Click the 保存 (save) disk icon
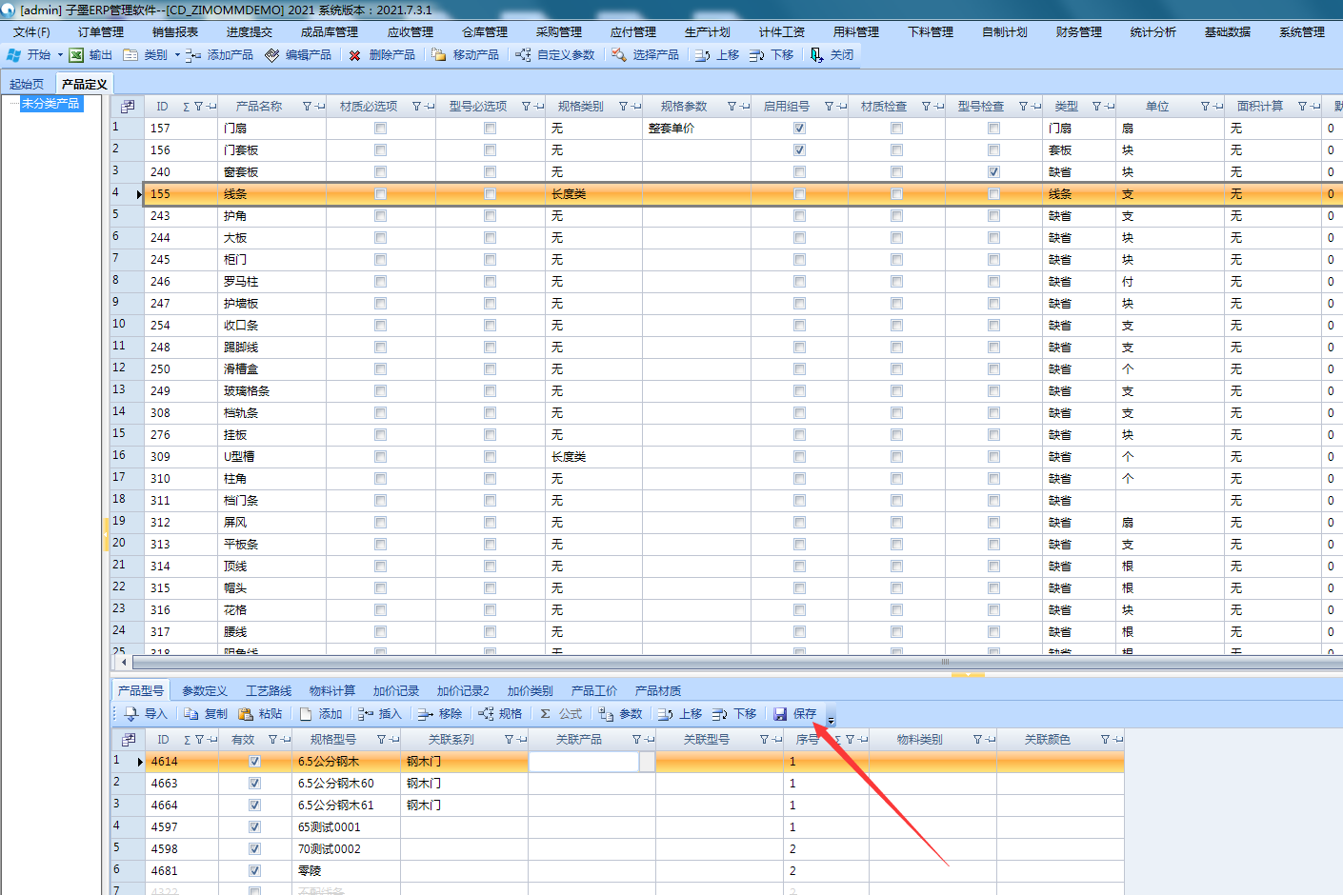The image size is (1343, 895). [781, 714]
